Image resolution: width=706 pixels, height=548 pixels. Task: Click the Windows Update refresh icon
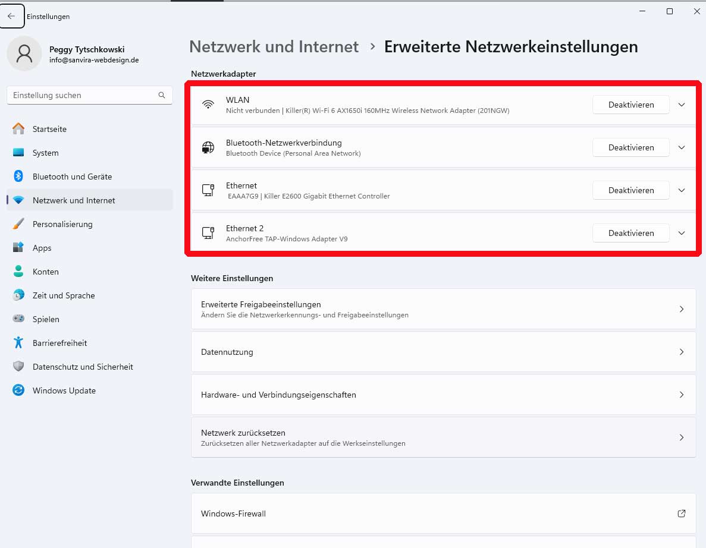pos(18,390)
